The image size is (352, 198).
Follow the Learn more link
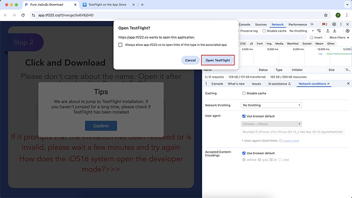291,141
